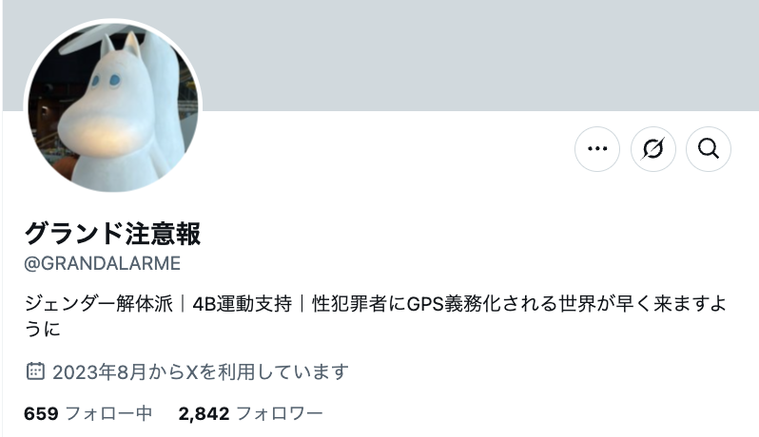The width and height of the screenshot is (759, 437).
Task: Click the フォロワー label text
Action: 280,414
